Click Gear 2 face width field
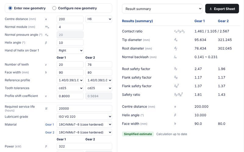244x152 pixels. point(99,72)
